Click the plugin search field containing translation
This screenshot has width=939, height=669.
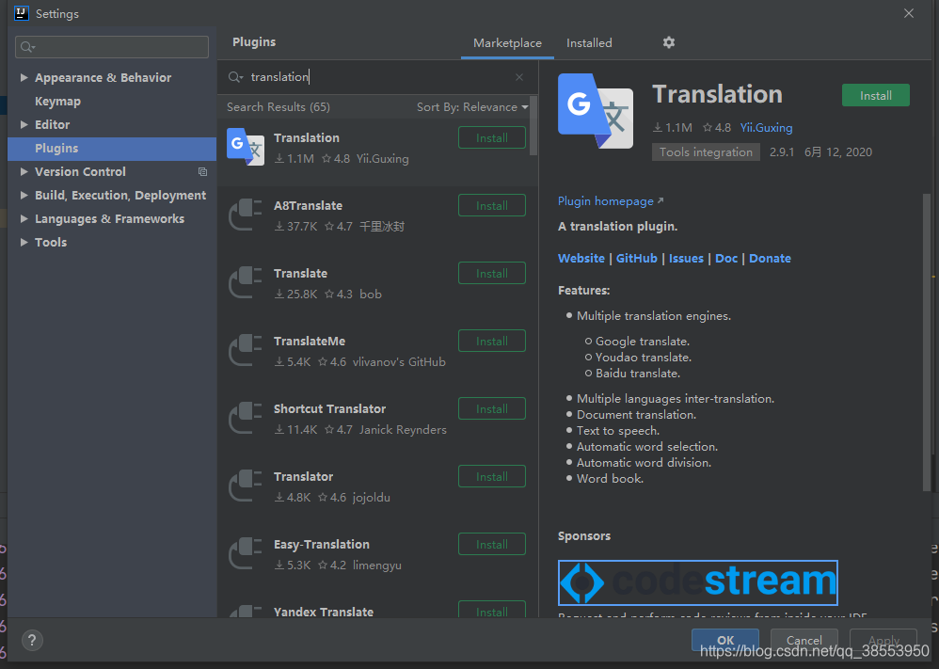pos(377,77)
